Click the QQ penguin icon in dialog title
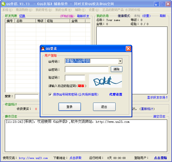 pos(43,49)
